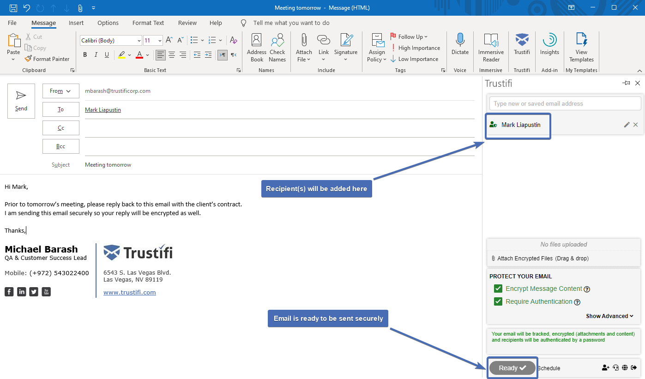Open the File menu
Screen dimensions: 645x379
(12, 23)
